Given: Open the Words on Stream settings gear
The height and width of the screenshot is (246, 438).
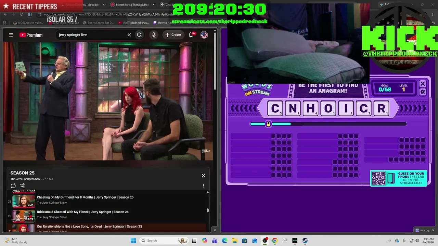Looking at the screenshot, I should 423,92.
